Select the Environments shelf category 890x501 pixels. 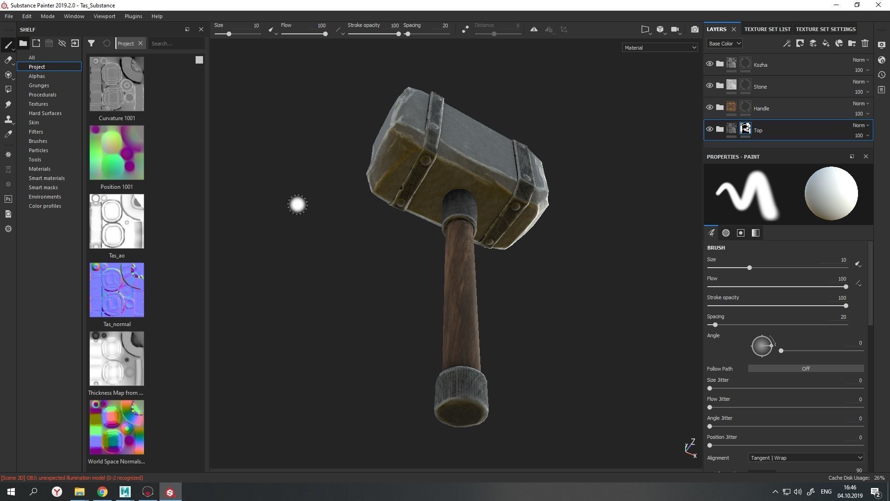[44, 197]
